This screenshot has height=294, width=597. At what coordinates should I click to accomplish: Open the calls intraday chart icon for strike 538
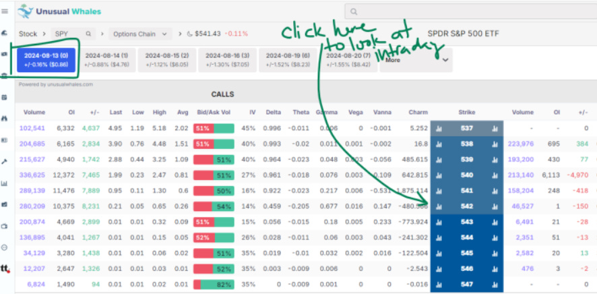(439, 144)
